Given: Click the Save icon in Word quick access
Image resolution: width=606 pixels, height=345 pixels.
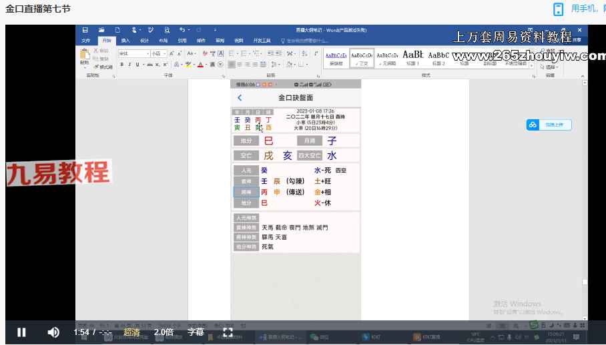Looking at the screenshot, I should 85,30.
